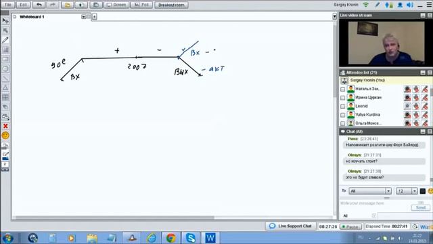Image resolution: width=433 pixels, height=244 pixels.
Task: Select the Pencil drawing tool
Action: click(5, 40)
